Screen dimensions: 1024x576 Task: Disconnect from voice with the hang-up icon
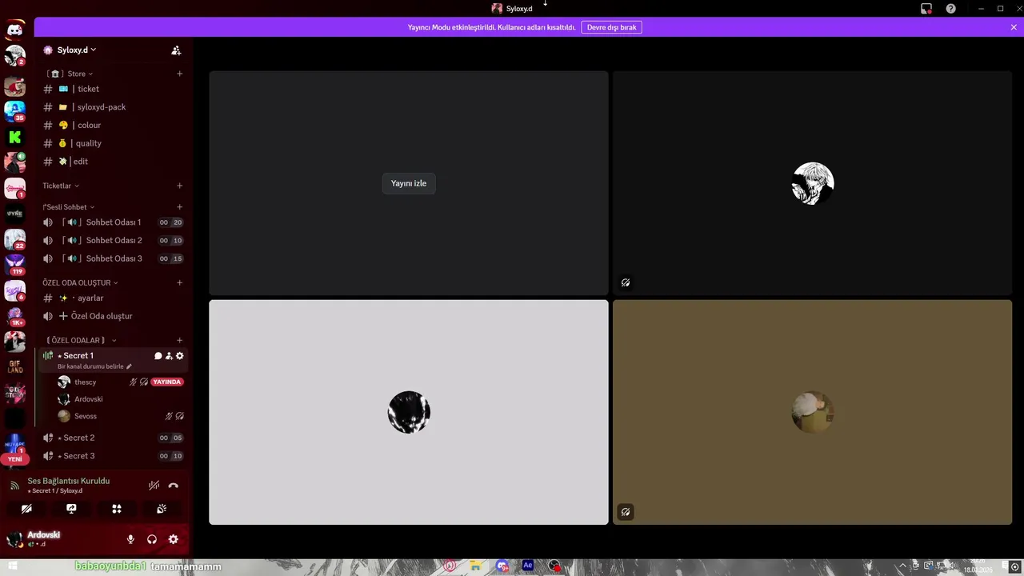(174, 486)
